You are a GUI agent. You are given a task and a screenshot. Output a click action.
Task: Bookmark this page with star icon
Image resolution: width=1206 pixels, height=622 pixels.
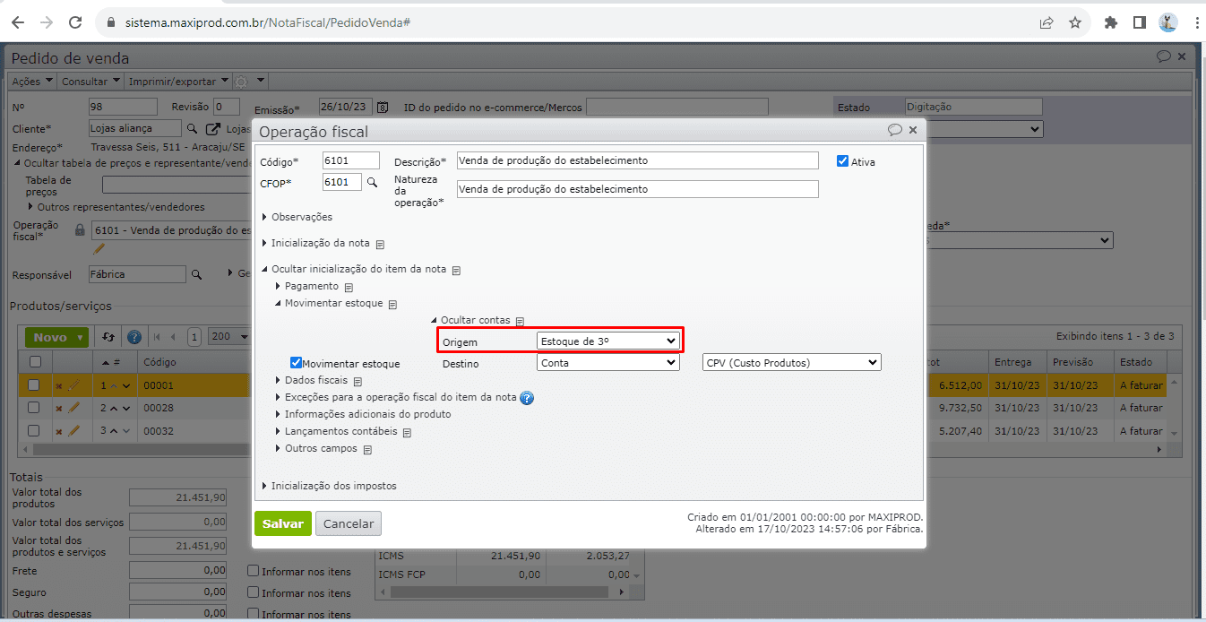[1075, 22]
